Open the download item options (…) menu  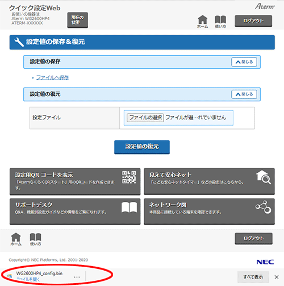(77, 277)
